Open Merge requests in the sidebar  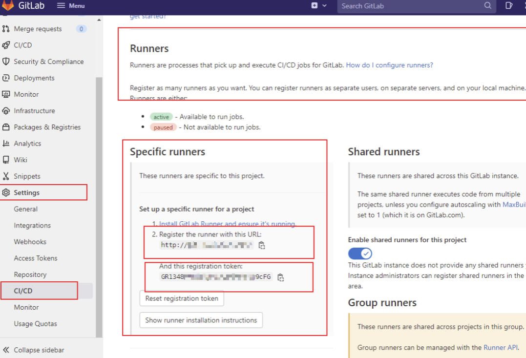[38, 29]
